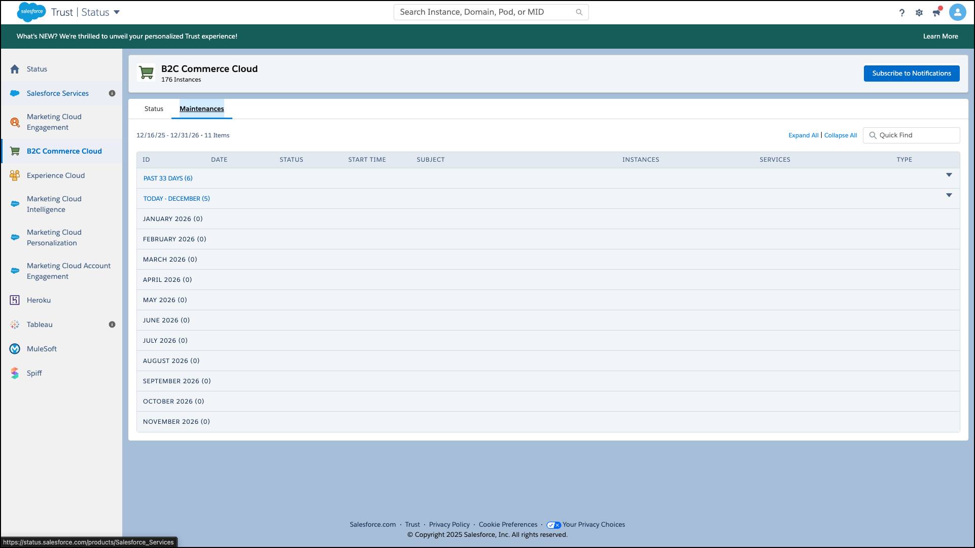
Task: Click the SERVICES column header
Action: (775, 160)
